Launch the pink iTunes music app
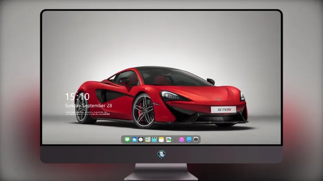Viewport: 323px width, 181px height. (181, 139)
